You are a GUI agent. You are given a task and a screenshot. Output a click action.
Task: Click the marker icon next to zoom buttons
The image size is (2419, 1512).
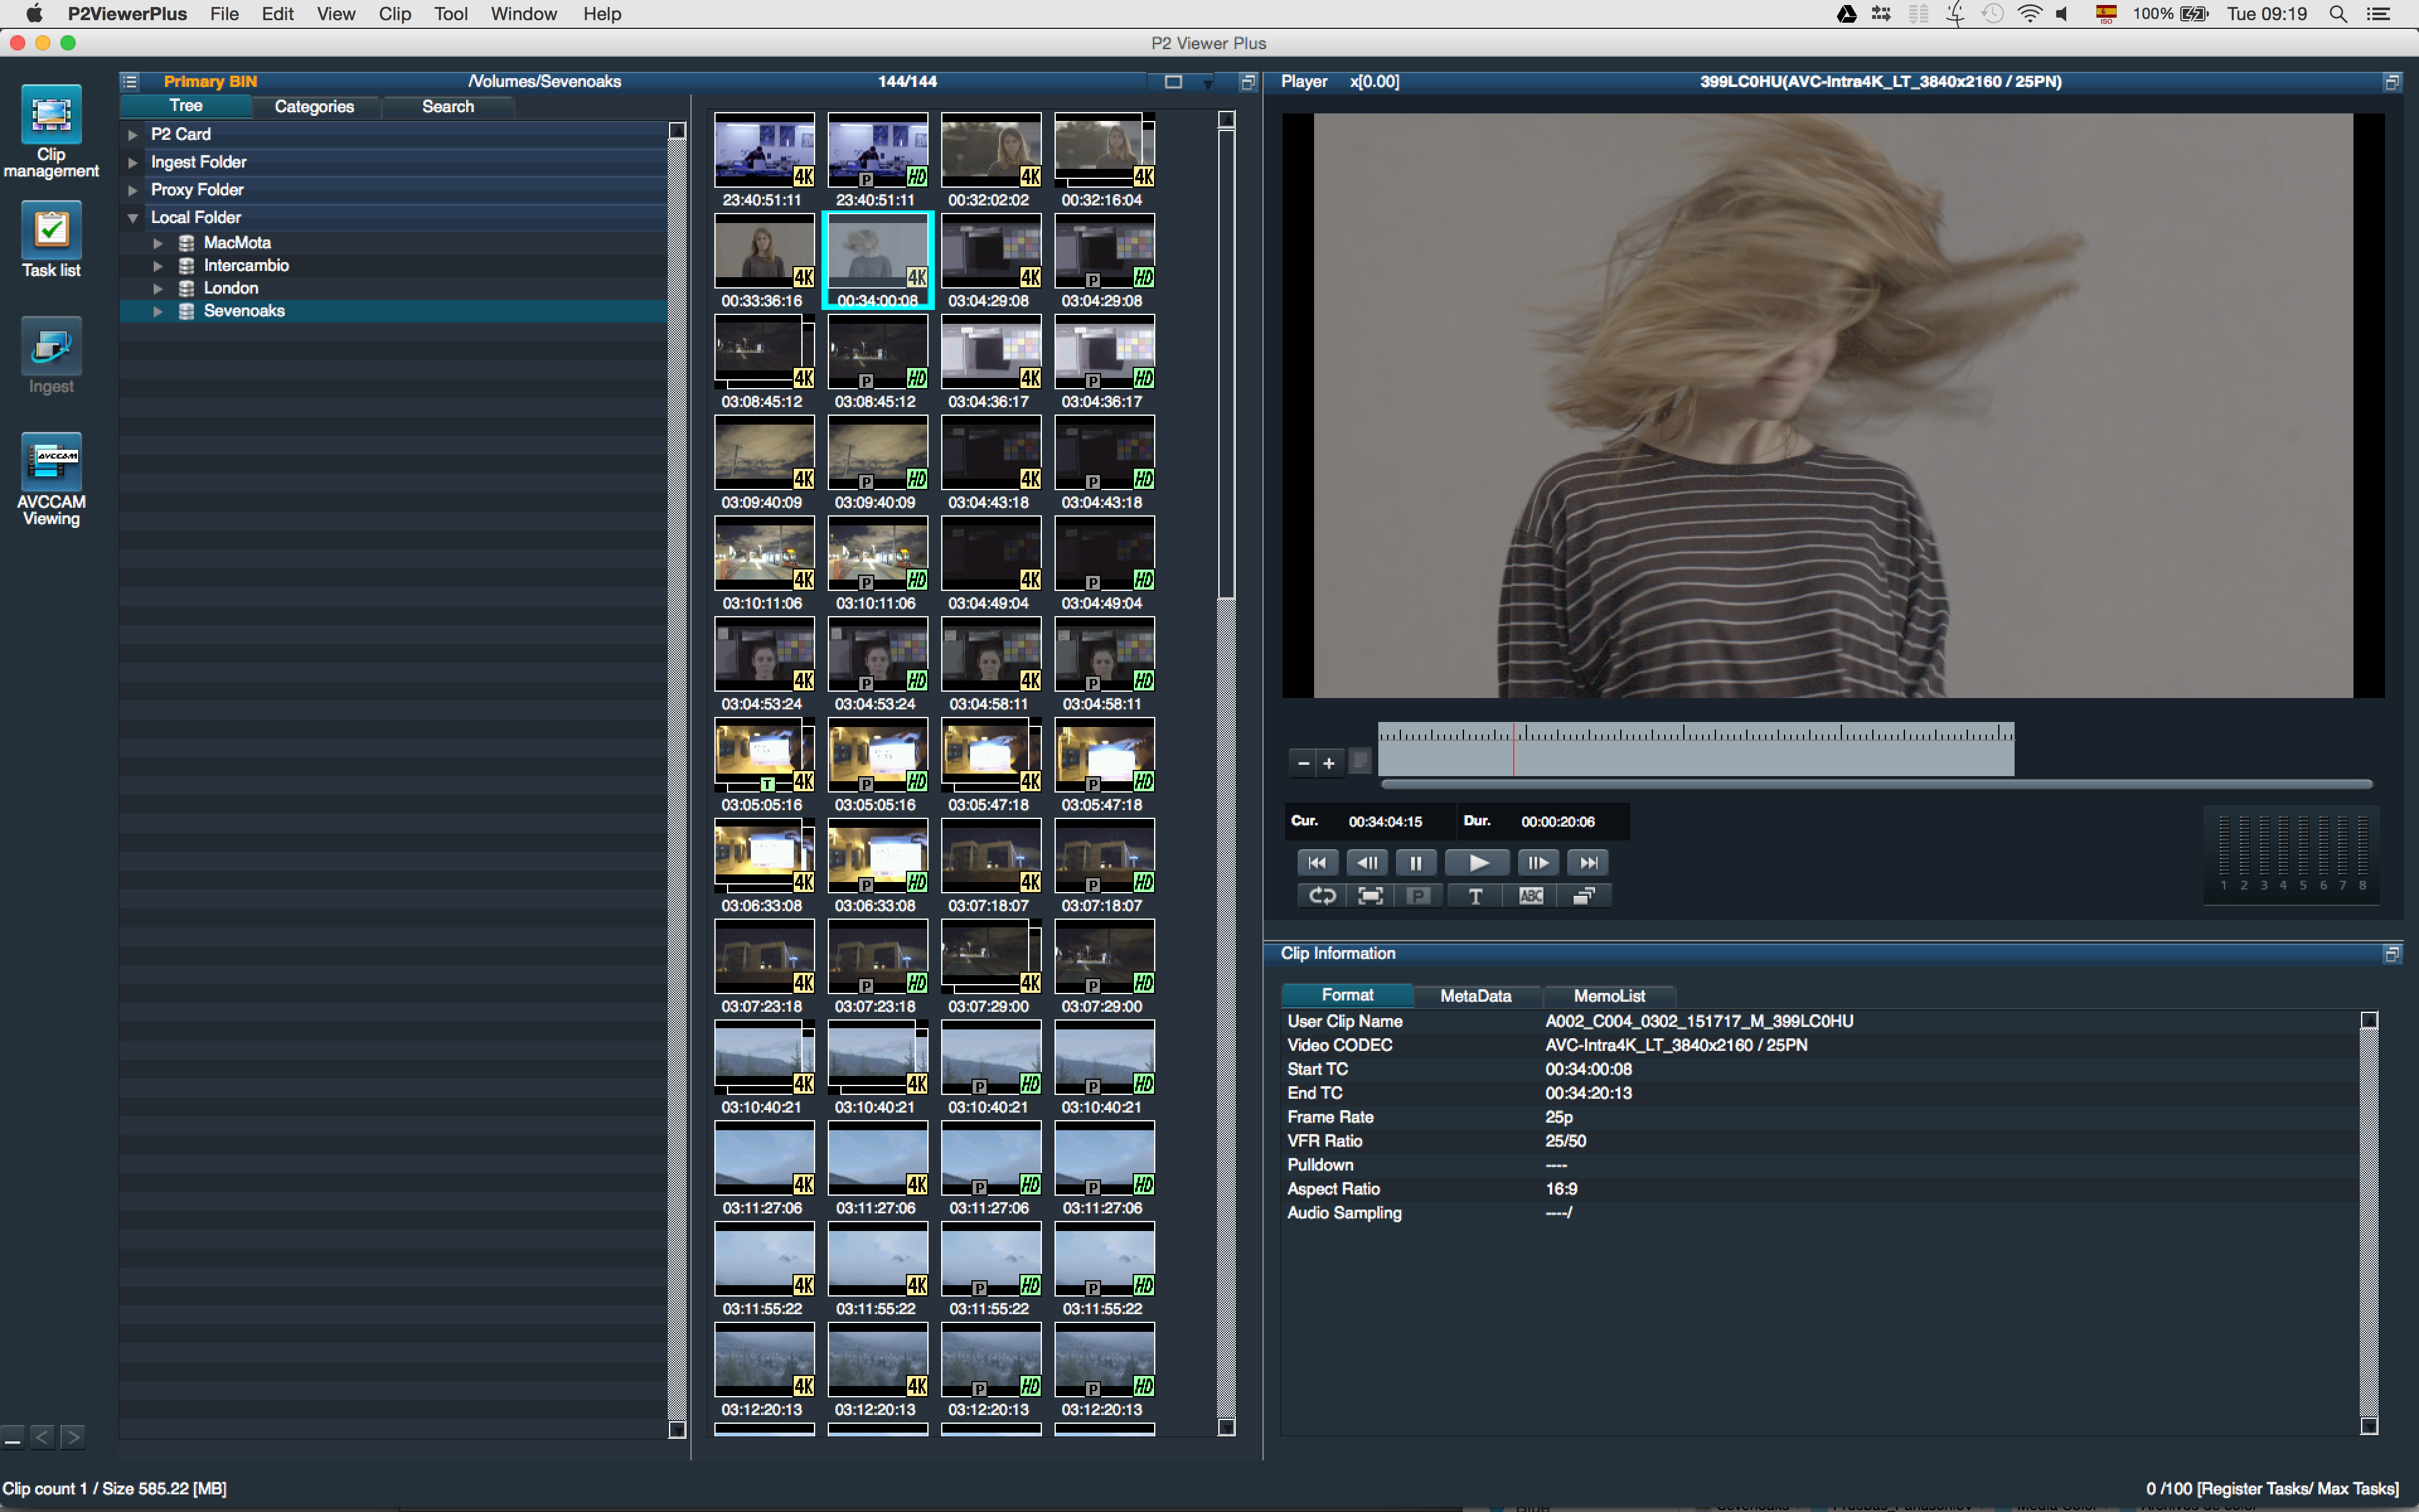[x=1361, y=762]
